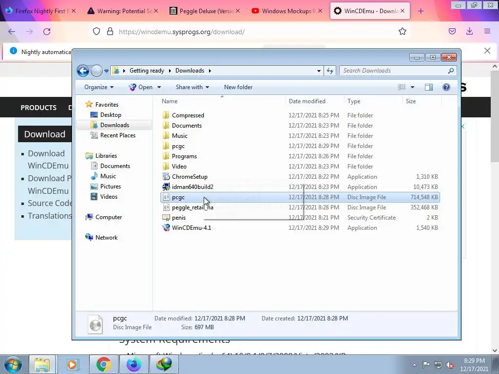Sort by the Date modified column header
Image resolution: width=499 pixels, height=374 pixels.
click(x=315, y=101)
